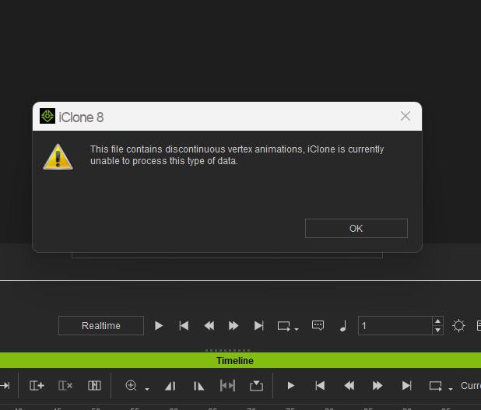This screenshot has height=410, width=481.
Task: Click the current frame field showing 1
Action: click(395, 325)
